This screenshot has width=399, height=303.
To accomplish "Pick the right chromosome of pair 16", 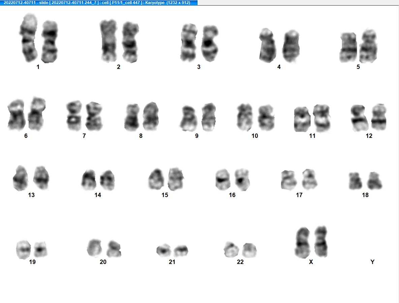I will click(242, 179).
